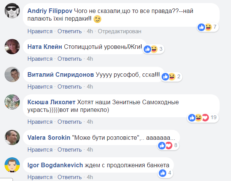The height and width of the screenshot is (181, 231).
Task: Show the like count on Igor's comment
Action: pos(166,173)
